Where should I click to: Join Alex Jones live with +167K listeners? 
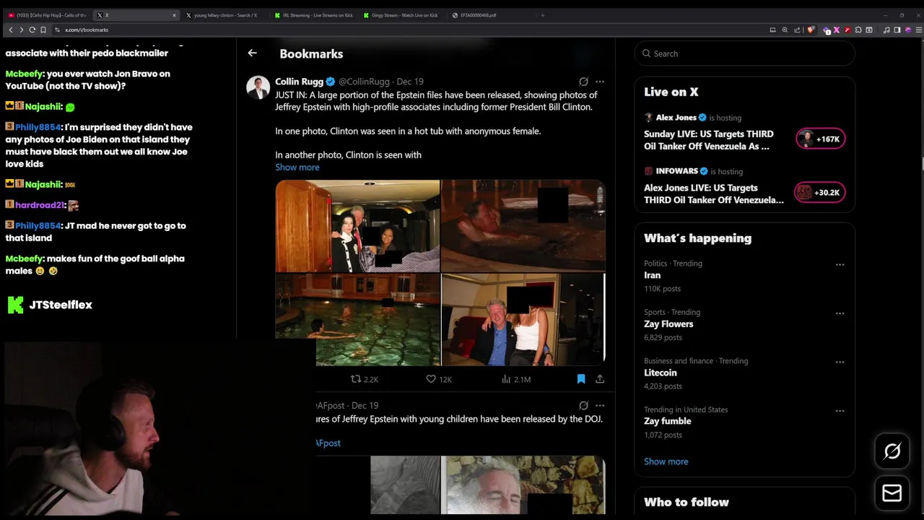821,139
